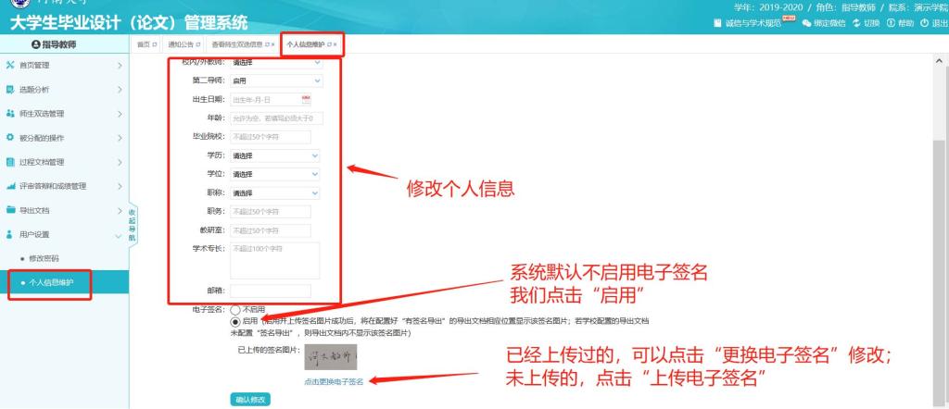Open the 学历 dropdown
This screenshot has width=949, height=409.
(275, 155)
